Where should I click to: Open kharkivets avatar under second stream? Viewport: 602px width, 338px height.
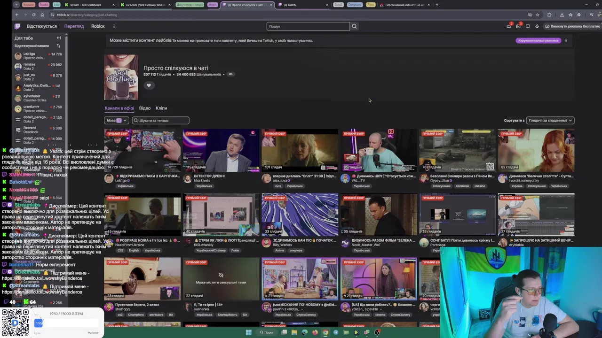(188, 178)
